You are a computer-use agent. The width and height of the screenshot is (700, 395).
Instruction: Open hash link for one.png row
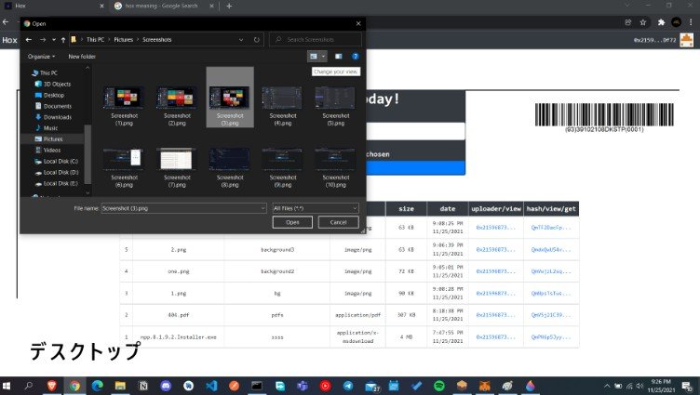[x=551, y=271]
